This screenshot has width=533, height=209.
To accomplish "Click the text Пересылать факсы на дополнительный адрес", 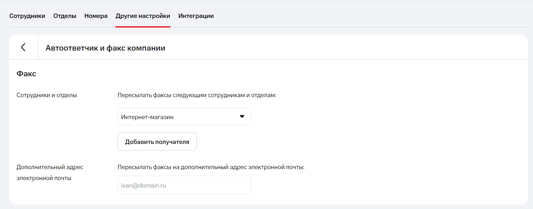I will (x=211, y=167).
